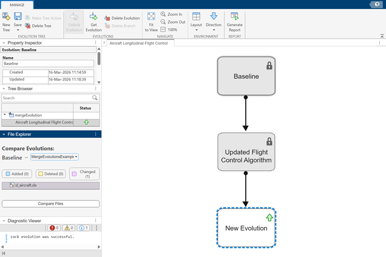Click lock icon on Updated Flight Control node

269,142
